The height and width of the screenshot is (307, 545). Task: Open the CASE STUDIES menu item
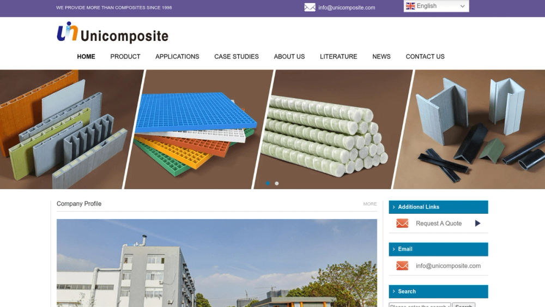tap(237, 56)
